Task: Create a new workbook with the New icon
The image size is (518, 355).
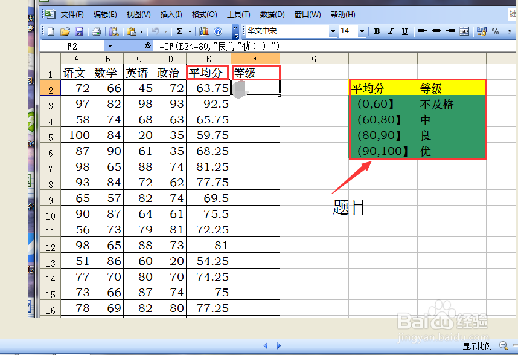Action: (51, 32)
